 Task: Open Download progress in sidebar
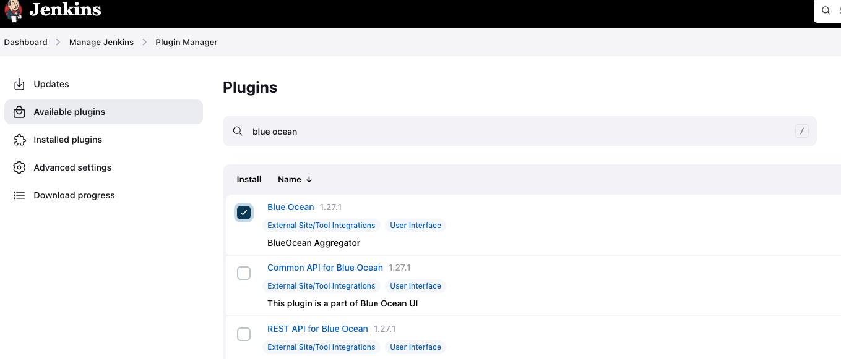103,195
